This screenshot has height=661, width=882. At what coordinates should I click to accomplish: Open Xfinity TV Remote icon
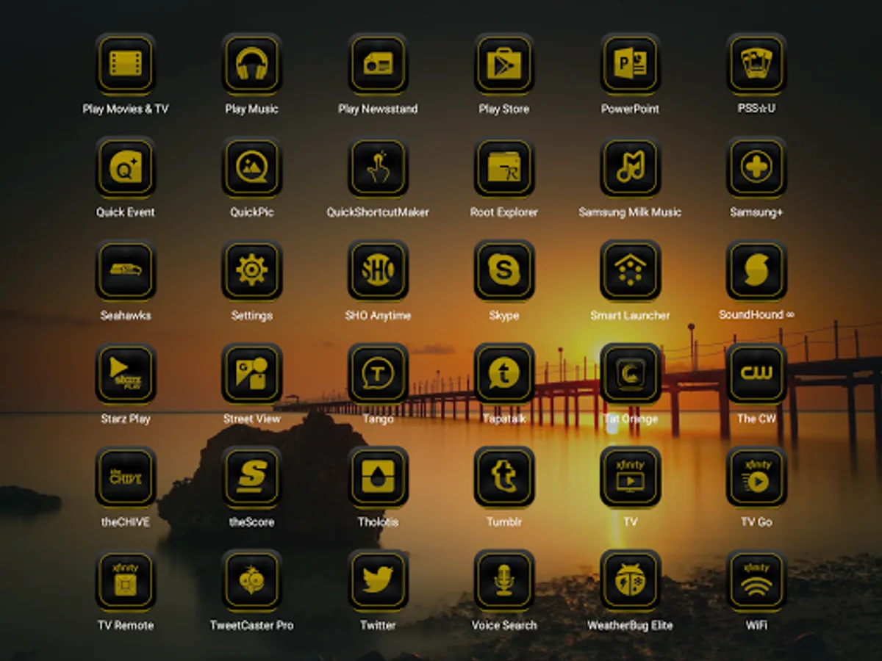click(126, 582)
